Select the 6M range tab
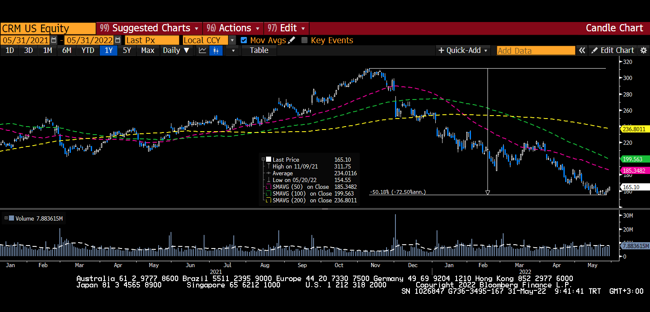650x312 pixels. click(x=67, y=50)
